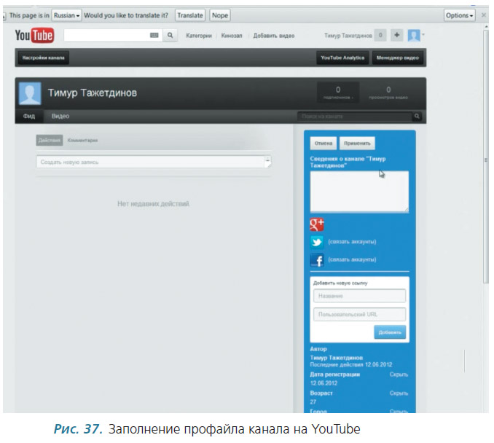Click the subscribers count box
494x443 pixels.
pos(338,93)
